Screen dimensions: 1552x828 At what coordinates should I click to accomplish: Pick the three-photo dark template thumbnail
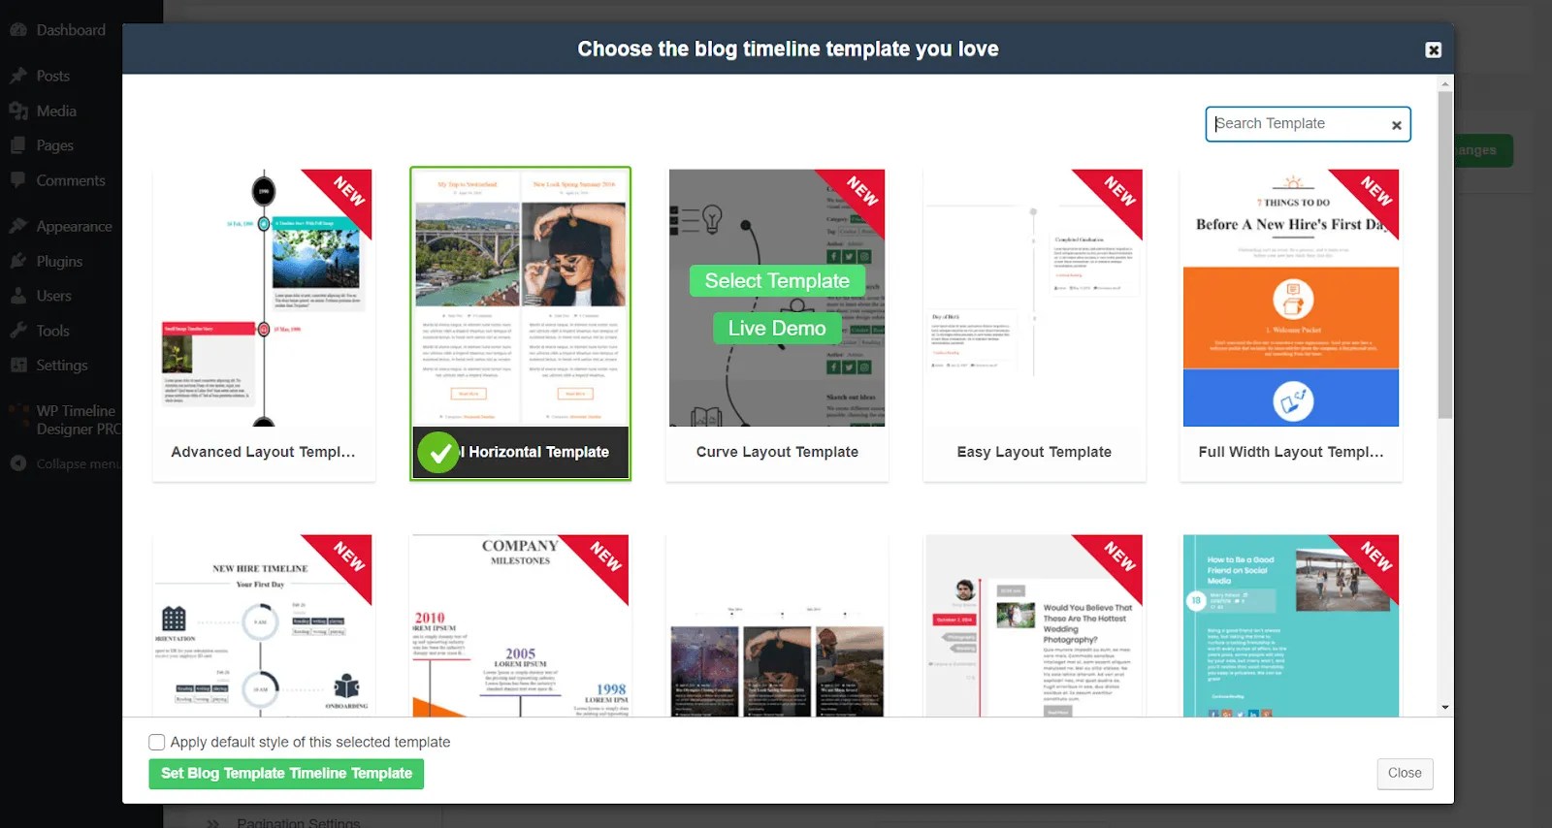coord(777,625)
